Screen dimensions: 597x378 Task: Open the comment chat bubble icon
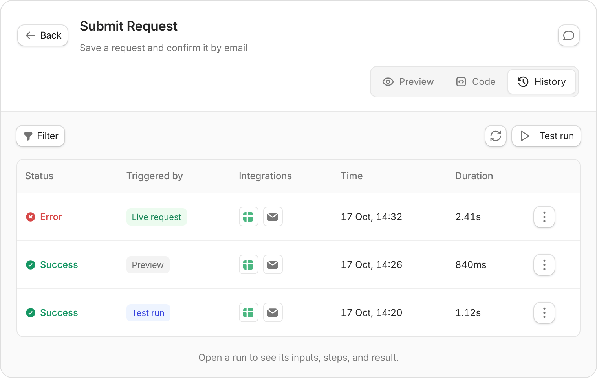tap(568, 35)
